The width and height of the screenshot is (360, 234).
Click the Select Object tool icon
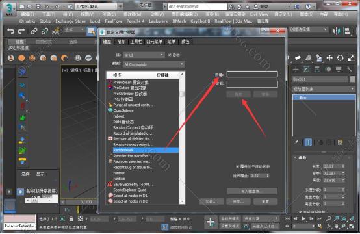click(x=92, y=31)
